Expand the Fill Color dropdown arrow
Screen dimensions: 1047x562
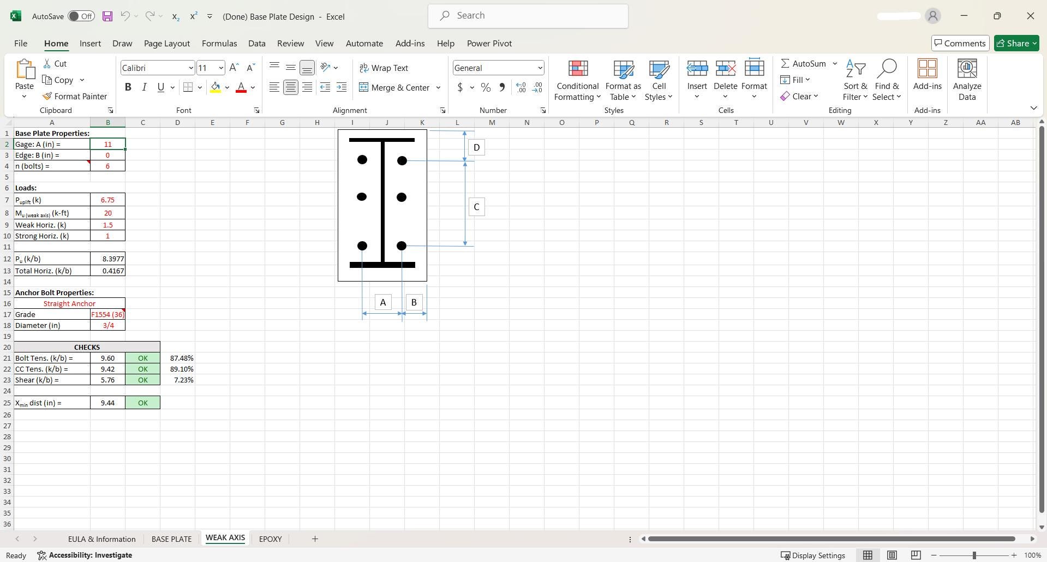[x=228, y=87]
